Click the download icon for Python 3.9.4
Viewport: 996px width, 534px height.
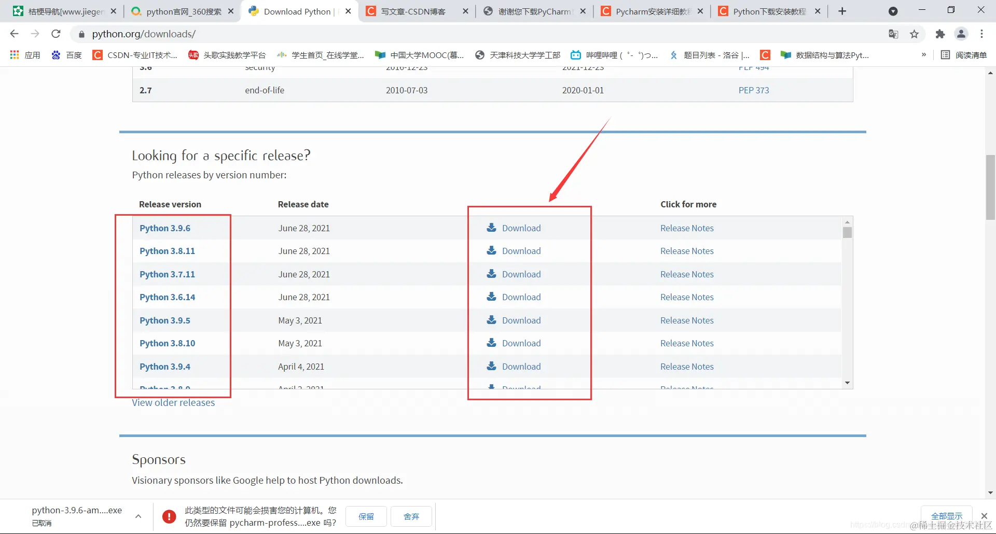[491, 366]
